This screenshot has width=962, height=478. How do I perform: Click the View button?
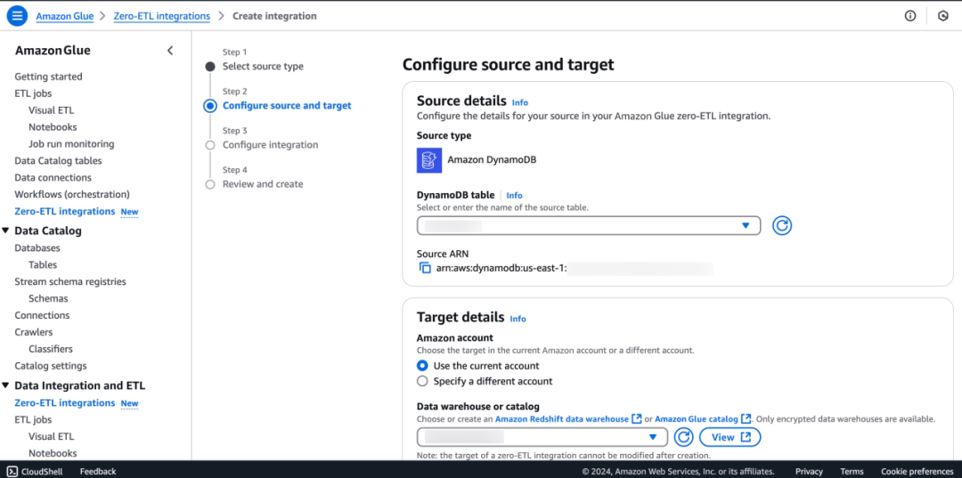(730, 437)
